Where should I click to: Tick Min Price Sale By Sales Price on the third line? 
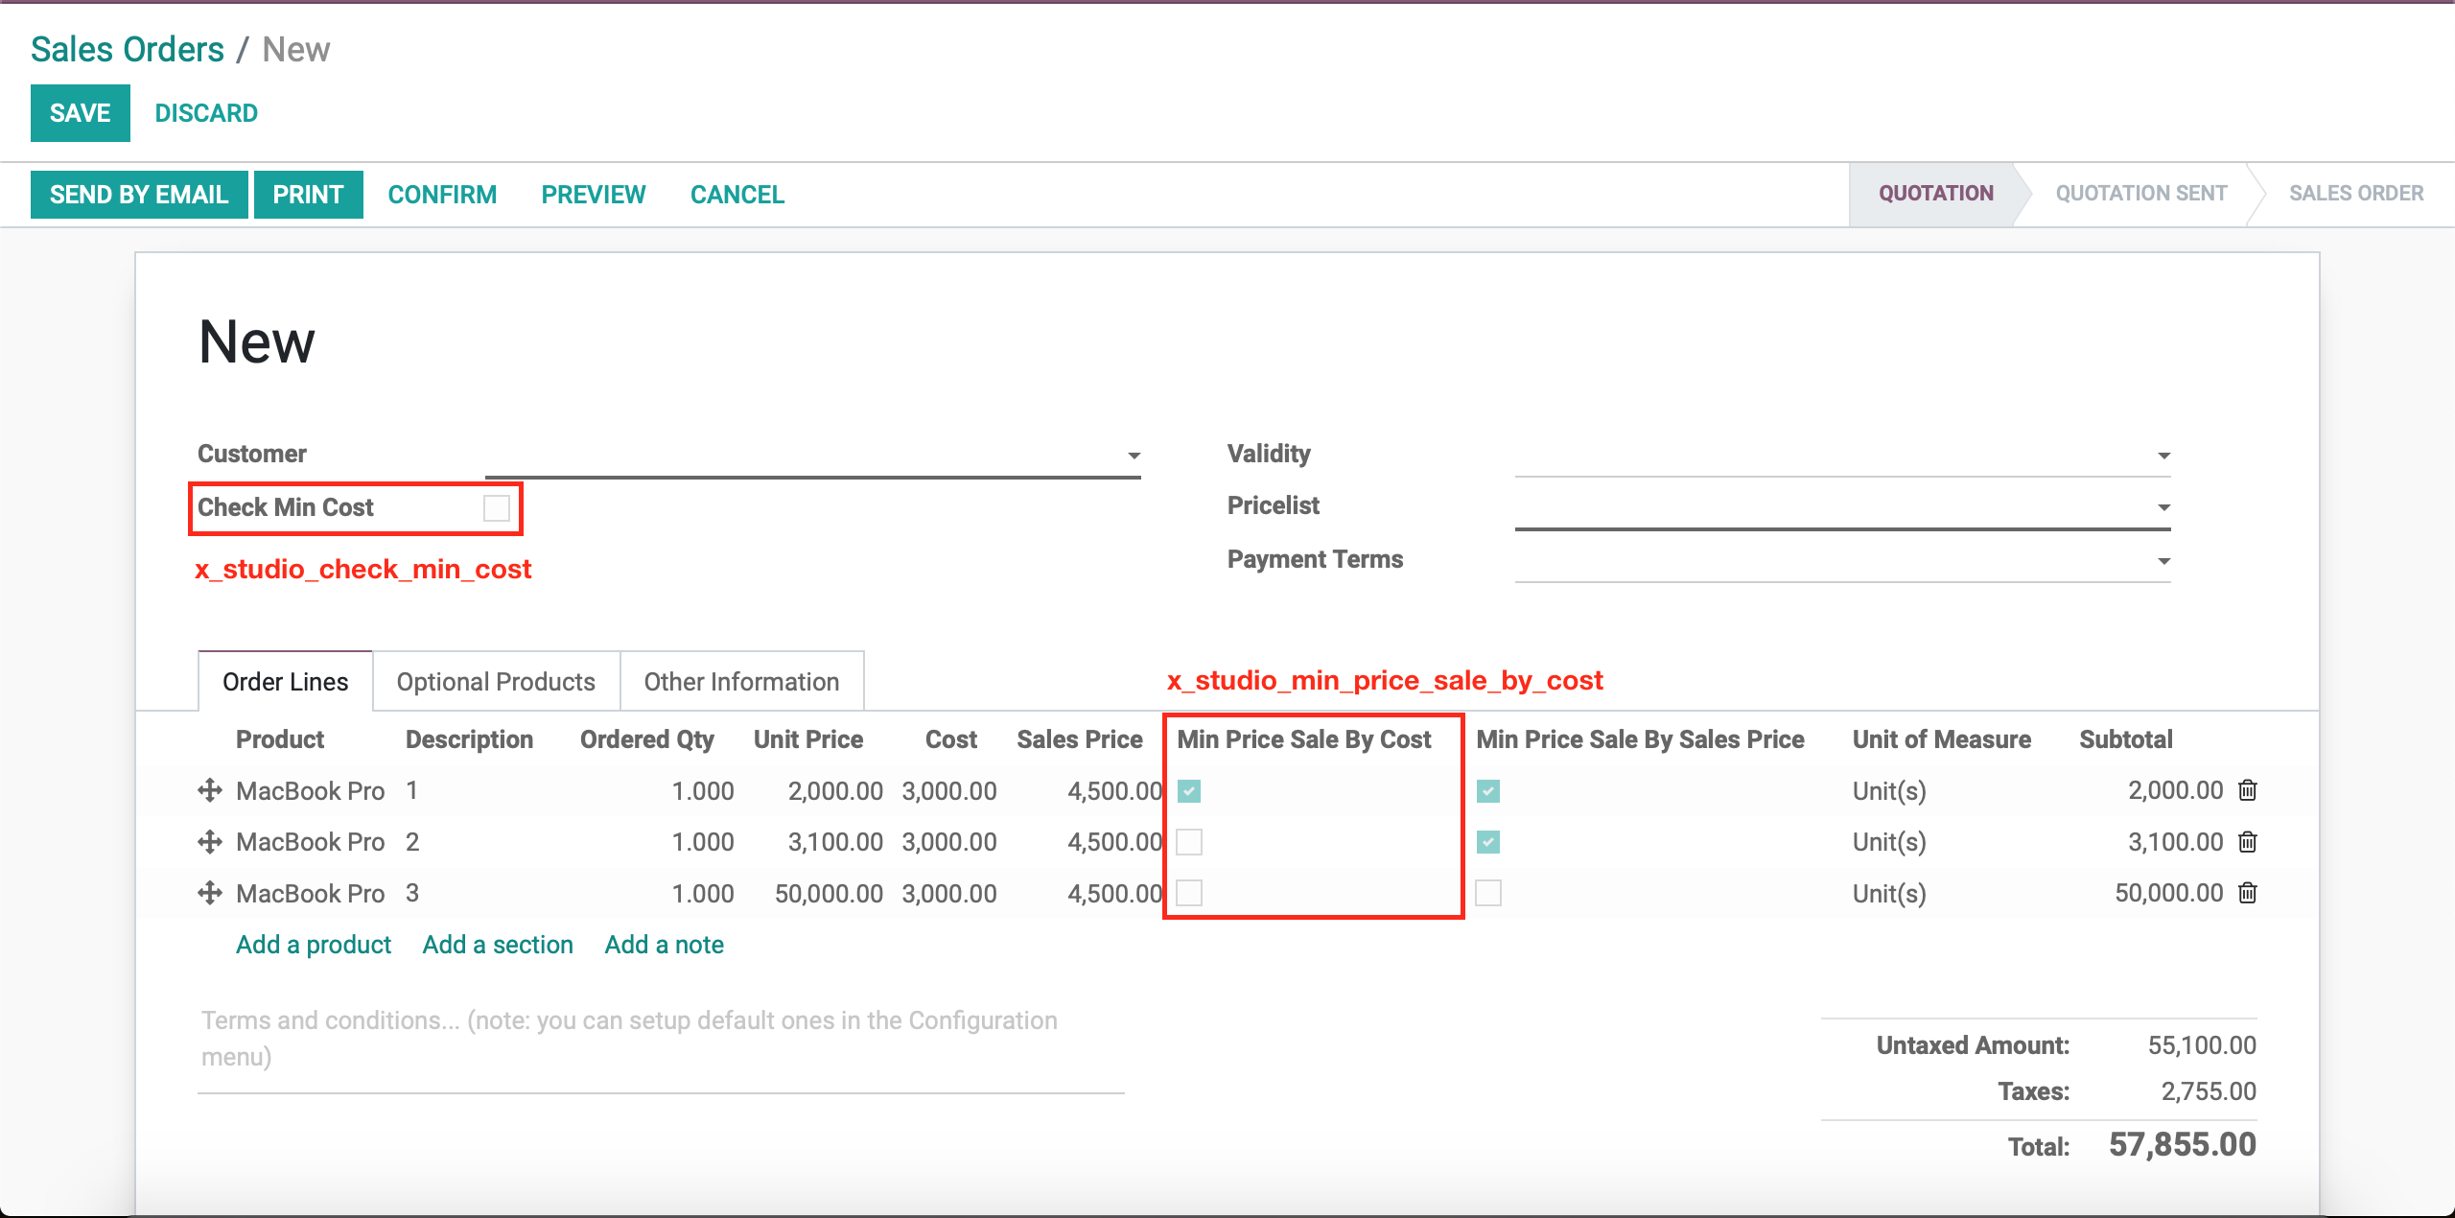[x=1488, y=893]
